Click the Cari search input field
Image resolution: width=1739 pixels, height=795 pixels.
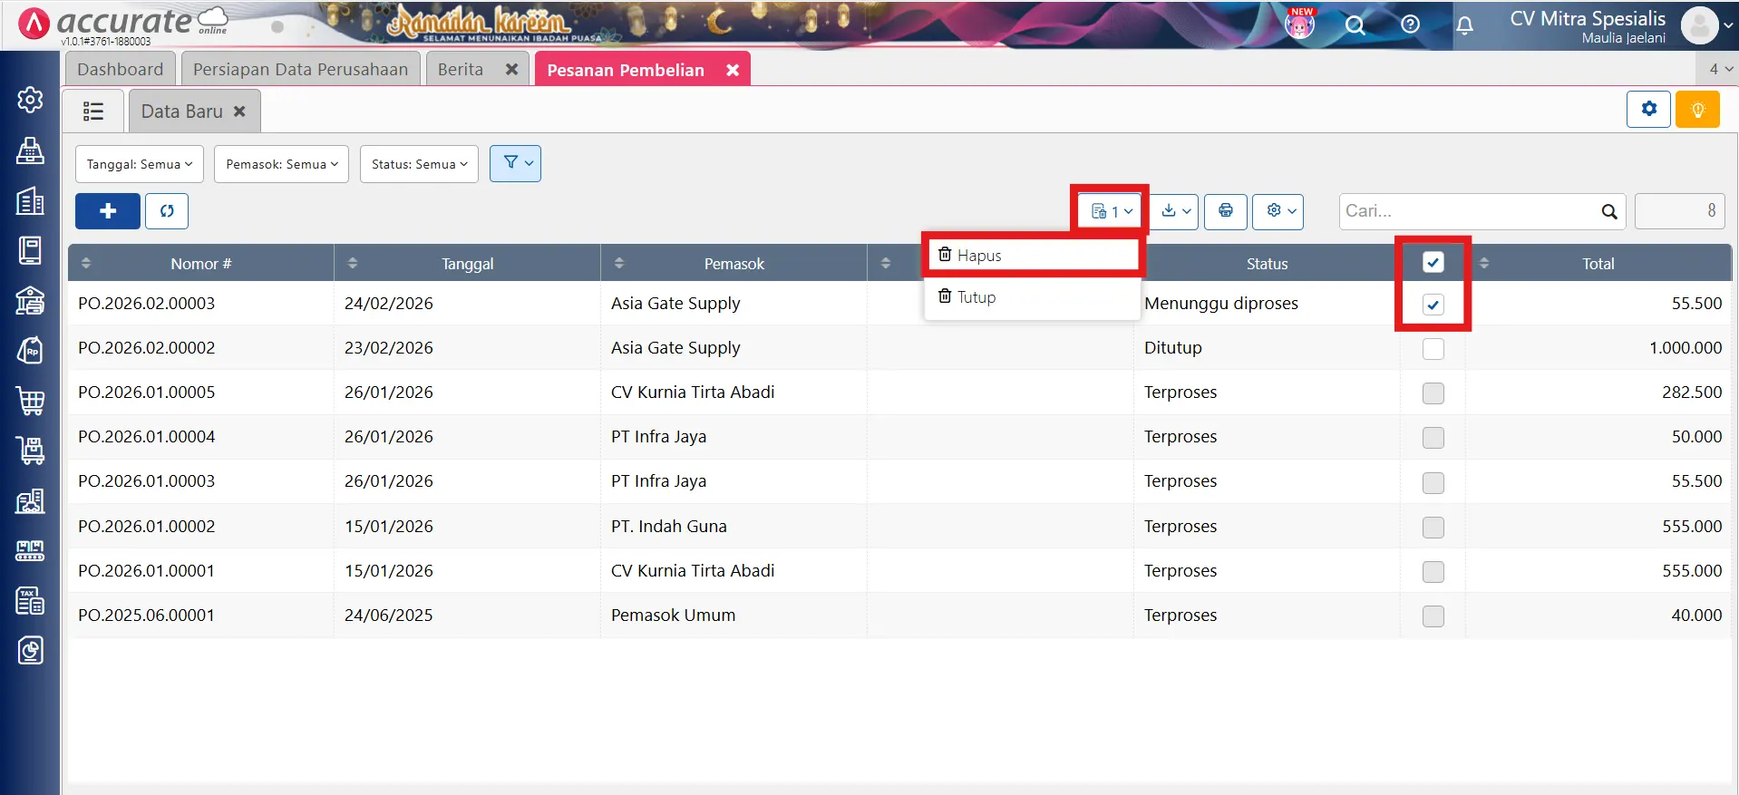pyautogui.click(x=1469, y=211)
